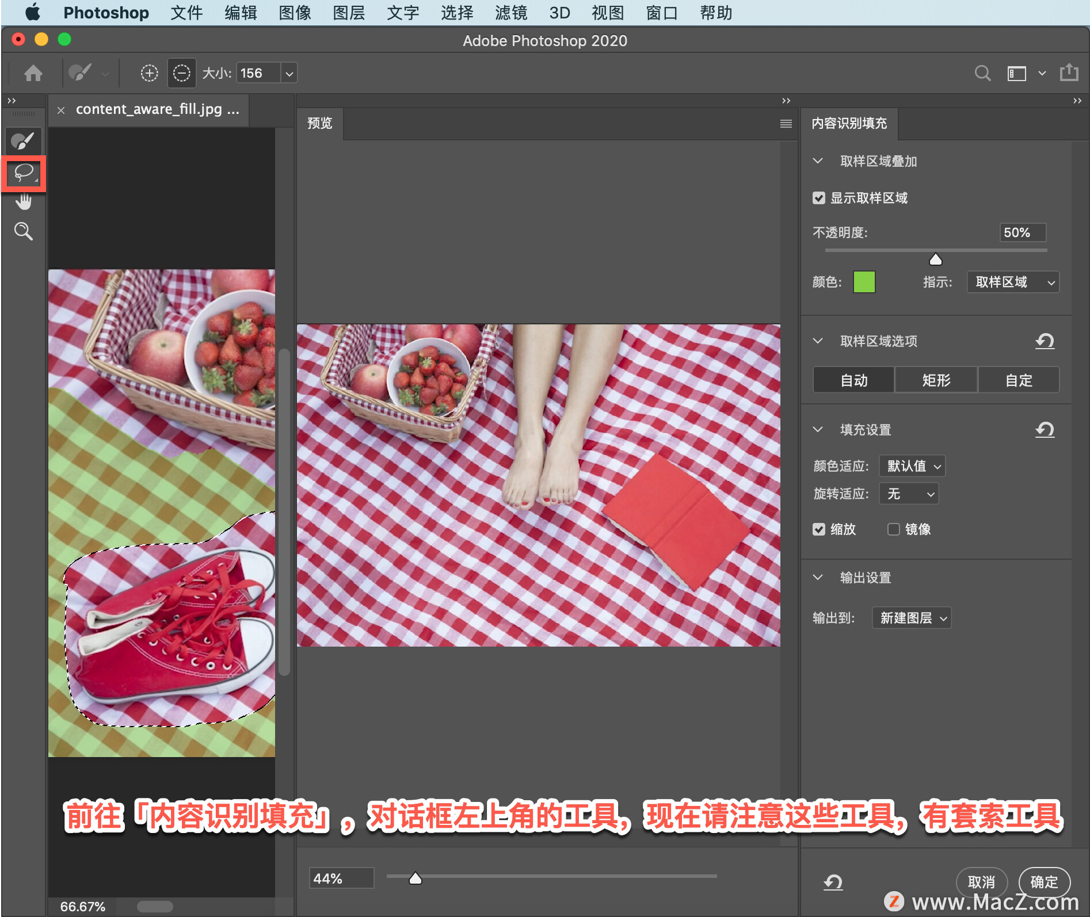Open the 输出到 dropdown showing 新建图层
The width and height of the screenshot is (1090, 917).
pyautogui.click(x=912, y=618)
